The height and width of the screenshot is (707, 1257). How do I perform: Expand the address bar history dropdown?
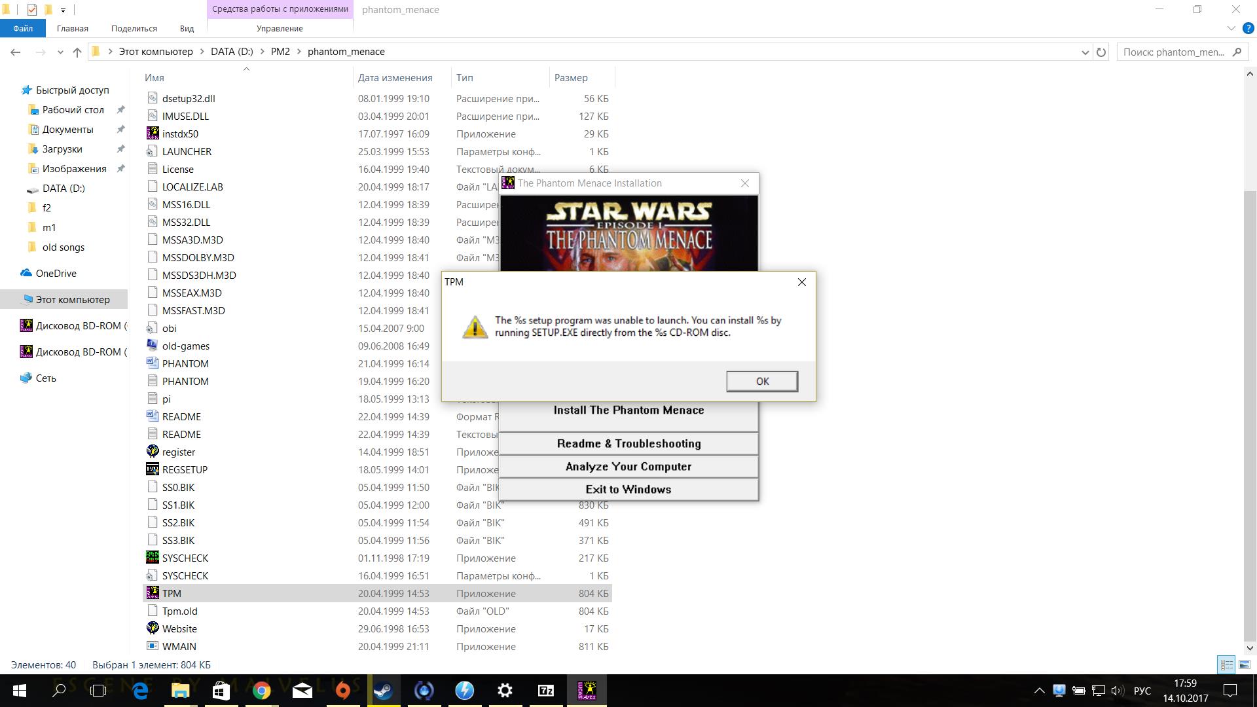point(1085,52)
